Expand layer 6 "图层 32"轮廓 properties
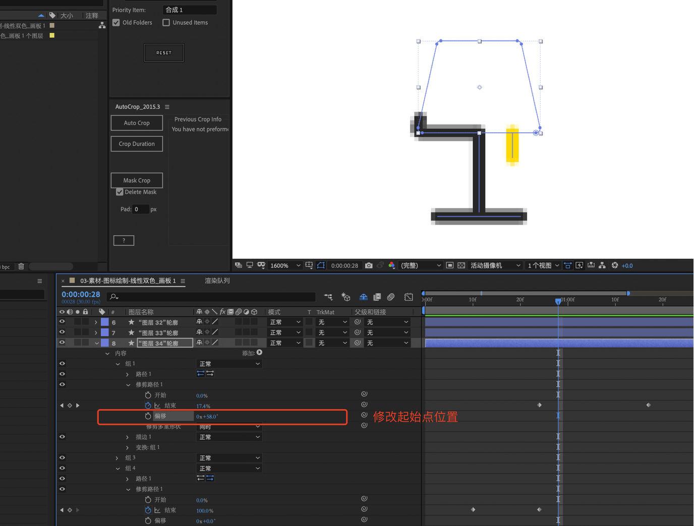The image size is (694, 526). tap(96, 322)
